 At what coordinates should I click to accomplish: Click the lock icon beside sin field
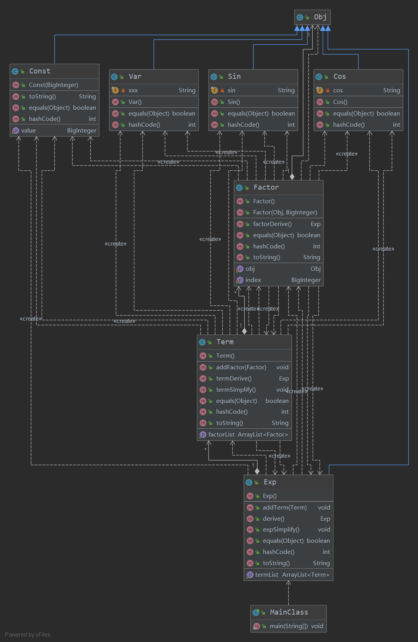click(x=222, y=90)
